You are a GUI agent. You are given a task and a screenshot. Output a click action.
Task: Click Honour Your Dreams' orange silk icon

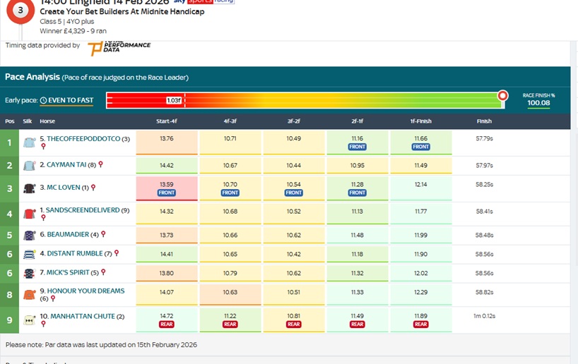(29, 294)
